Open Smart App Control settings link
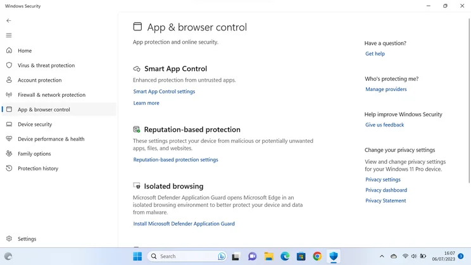Screen dimensions: 471x265 click(x=164, y=92)
